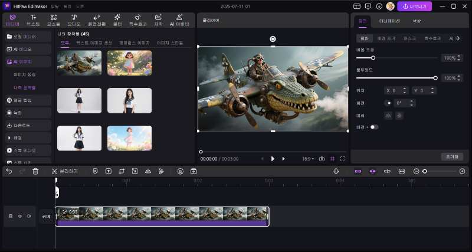Viewport: 472px width, 252px height.
Task: Open the AI Avatar tab
Action: pos(179,20)
